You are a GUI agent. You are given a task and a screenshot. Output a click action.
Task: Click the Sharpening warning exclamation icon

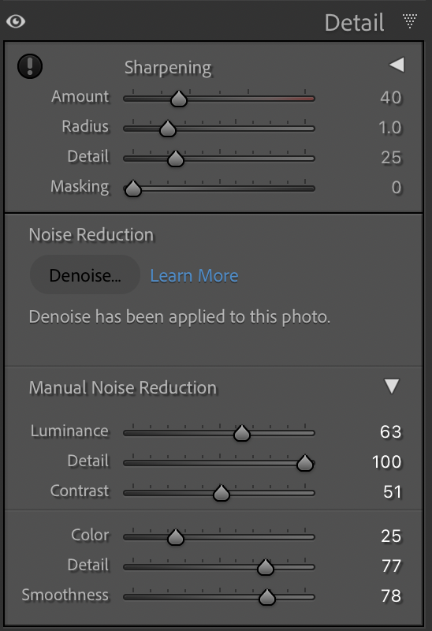click(x=30, y=66)
